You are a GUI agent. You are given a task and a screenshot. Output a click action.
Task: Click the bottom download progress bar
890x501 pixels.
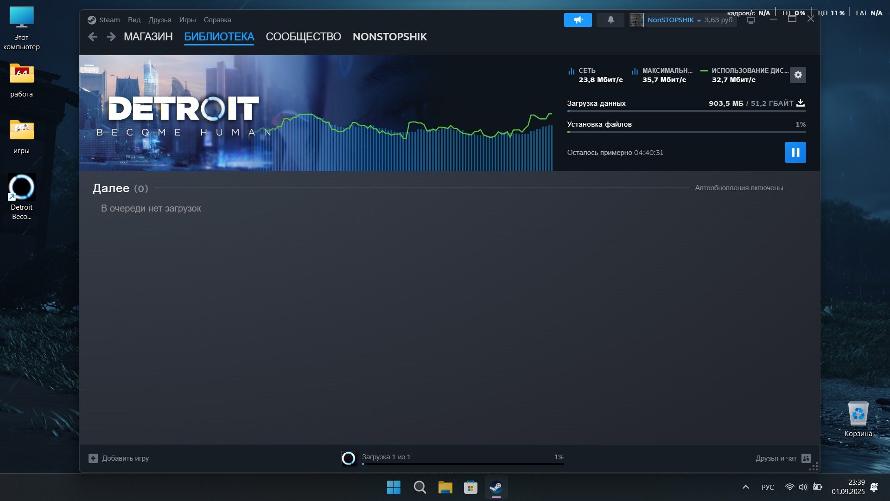[x=463, y=463]
